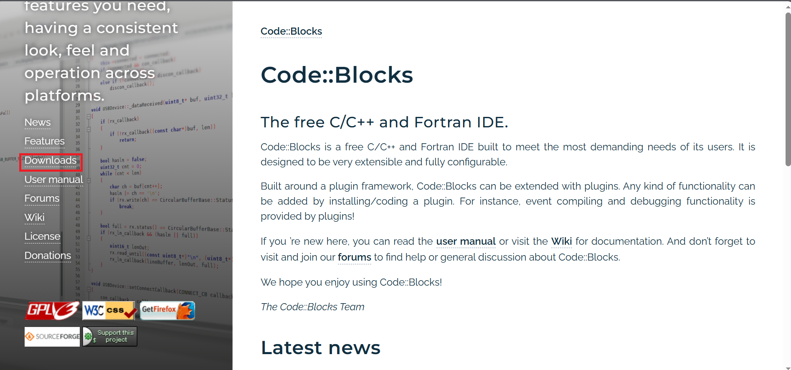
Task: Open the Wiki from the sidebar
Action: (34, 218)
